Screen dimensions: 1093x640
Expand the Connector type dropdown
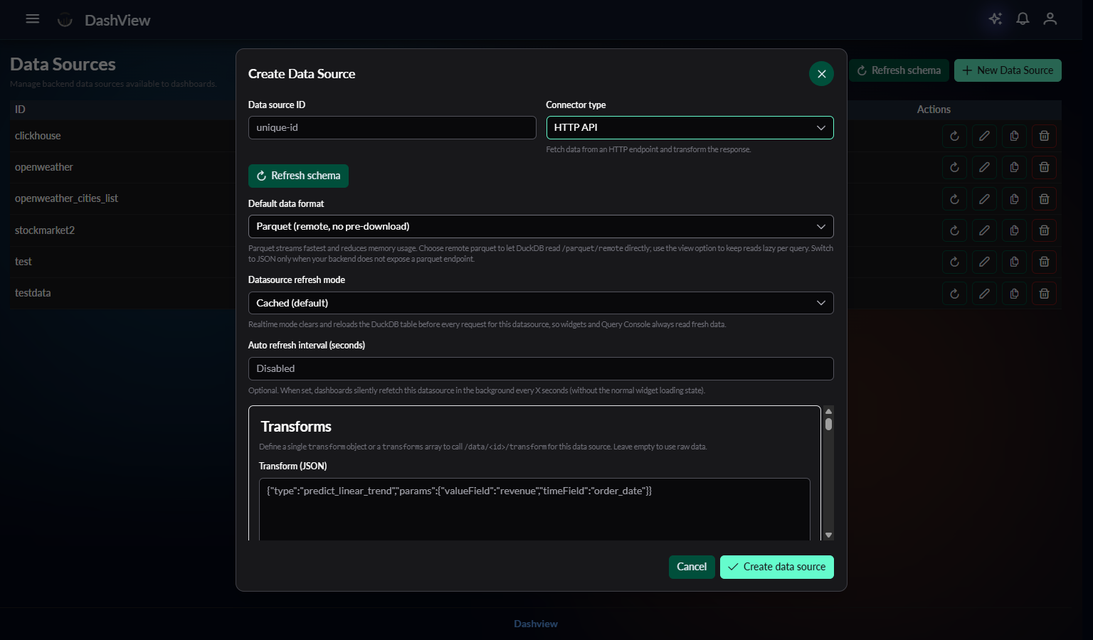[690, 127]
